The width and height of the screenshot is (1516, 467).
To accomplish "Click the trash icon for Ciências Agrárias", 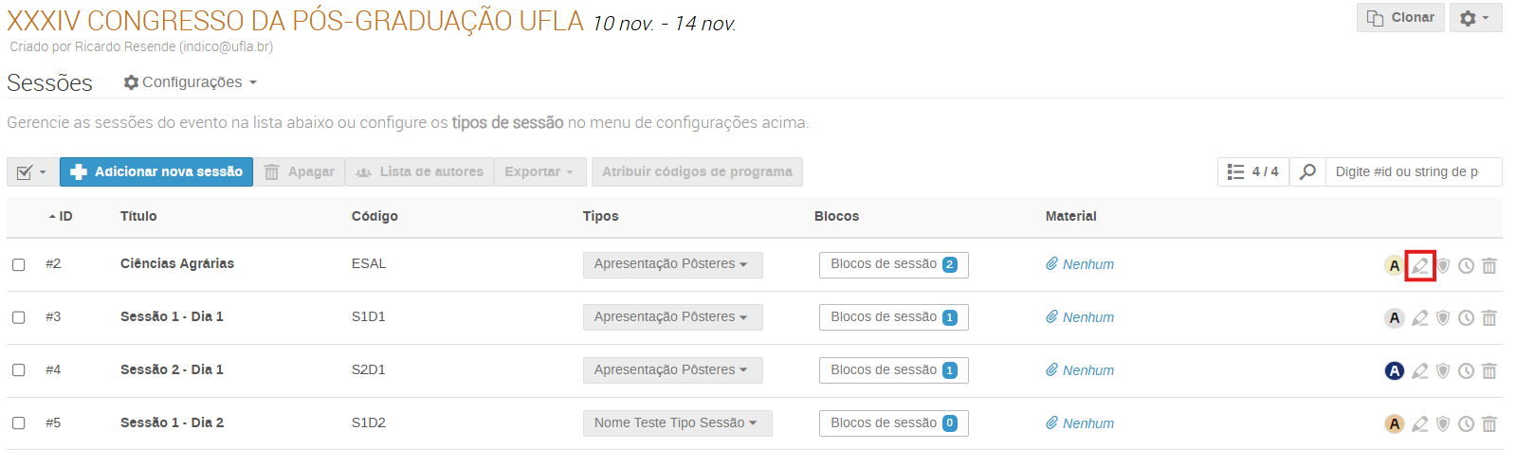I will click(x=1489, y=265).
